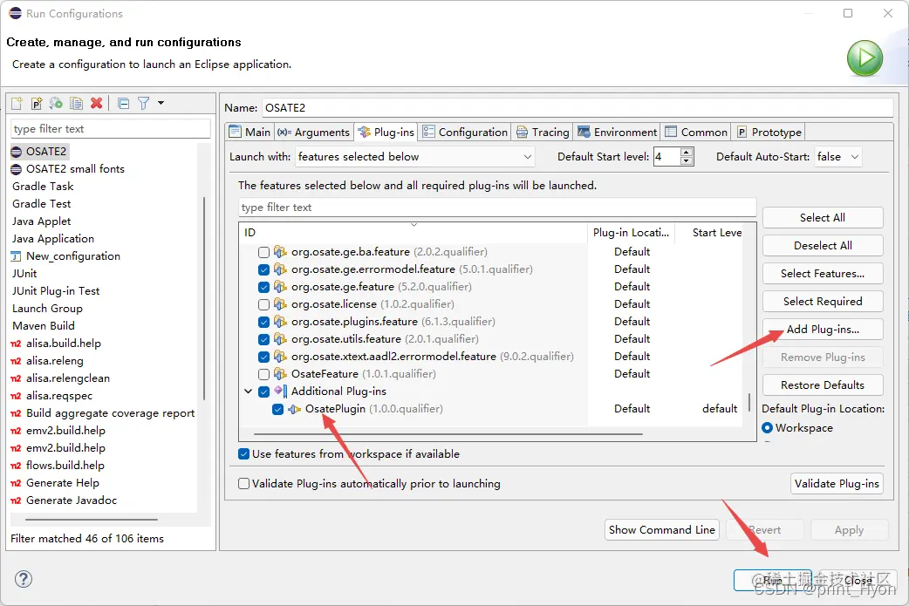Click the New Prototype toolbar icon
909x606 pixels.
click(x=37, y=103)
